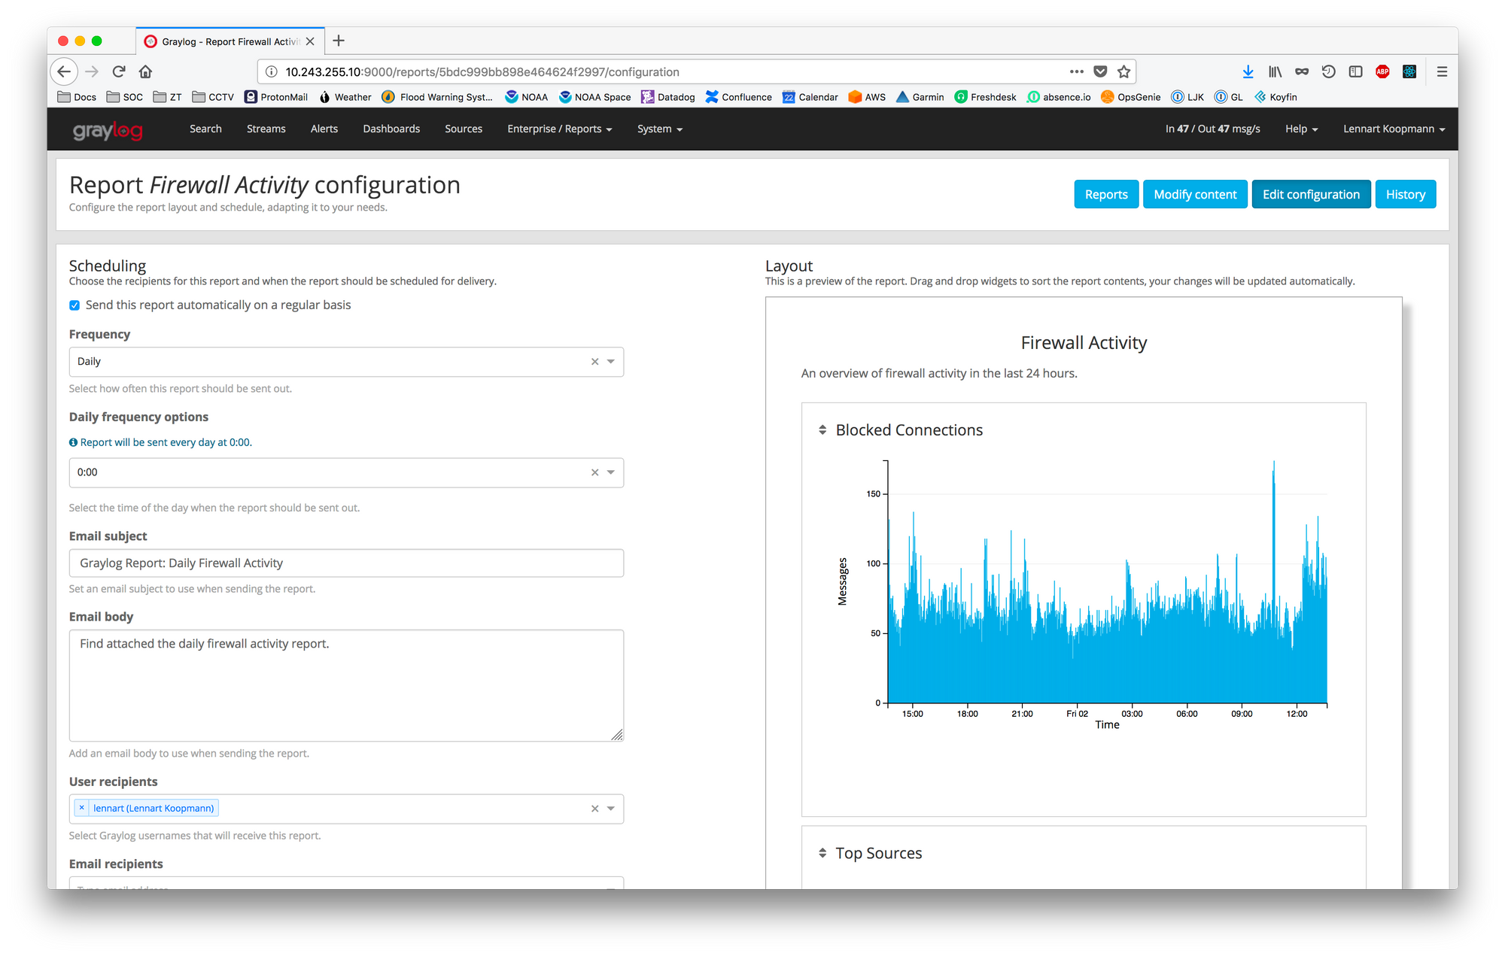
Task: Bookmark the page with the star icon
Action: pyautogui.click(x=1123, y=71)
